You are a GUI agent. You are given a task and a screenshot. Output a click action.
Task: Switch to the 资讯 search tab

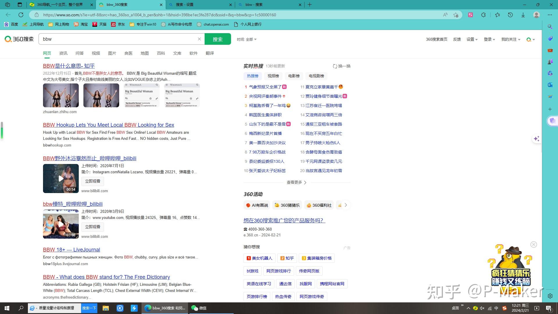(x=63, y=53)
